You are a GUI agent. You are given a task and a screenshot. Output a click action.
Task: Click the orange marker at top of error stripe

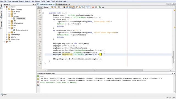[175, 10]
